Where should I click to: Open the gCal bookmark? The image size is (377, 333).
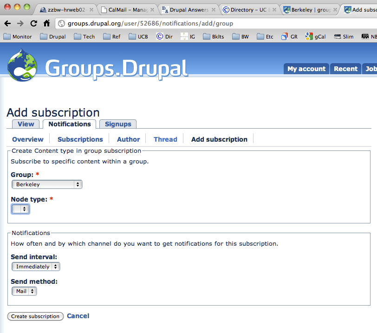pos(316,37)
